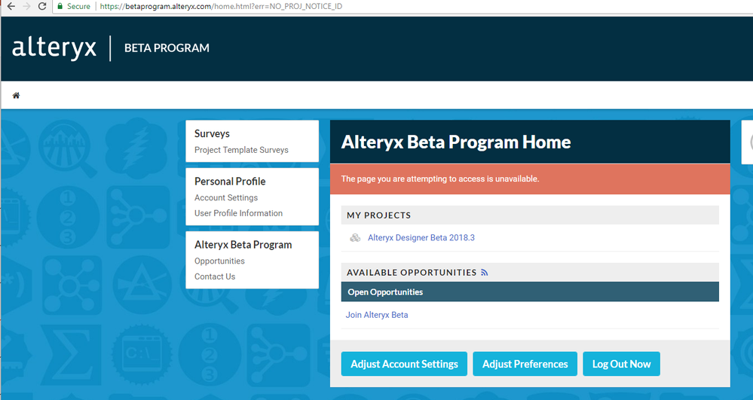Open Project Template Surveys link
Screen dimensions: 753x400
[241, 150]
